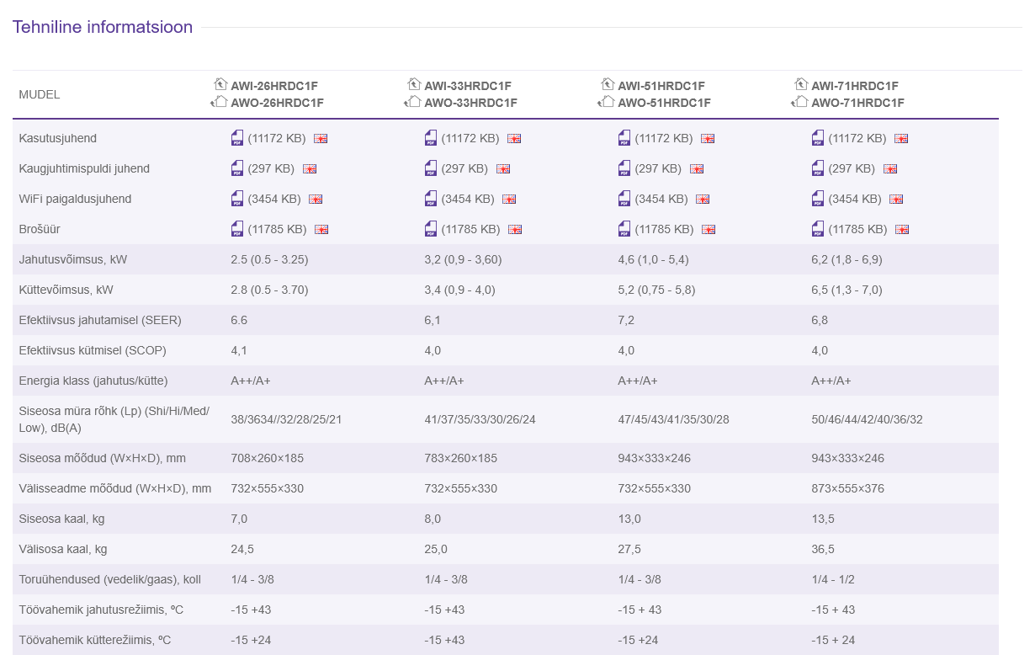This screenshot has height=655, width=1035.
Task: Select the Tehniline informatsioon heading
Action: tap(103, 27)
